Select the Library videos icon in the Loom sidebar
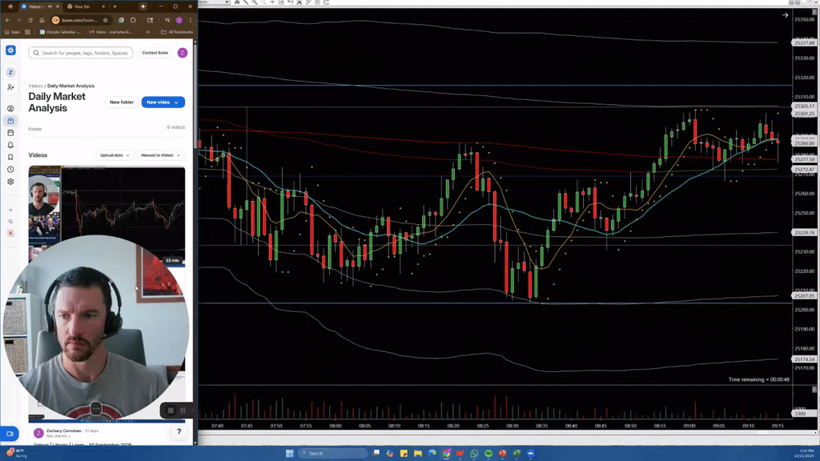The image size is (820, 461). pos(10,120)
